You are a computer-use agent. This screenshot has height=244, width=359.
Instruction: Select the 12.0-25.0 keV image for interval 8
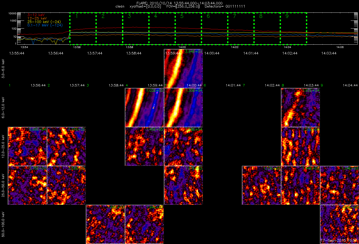300,146
